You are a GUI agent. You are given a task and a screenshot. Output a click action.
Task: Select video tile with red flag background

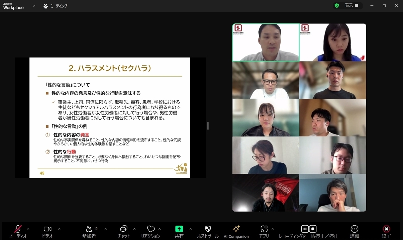coord(266,193)
